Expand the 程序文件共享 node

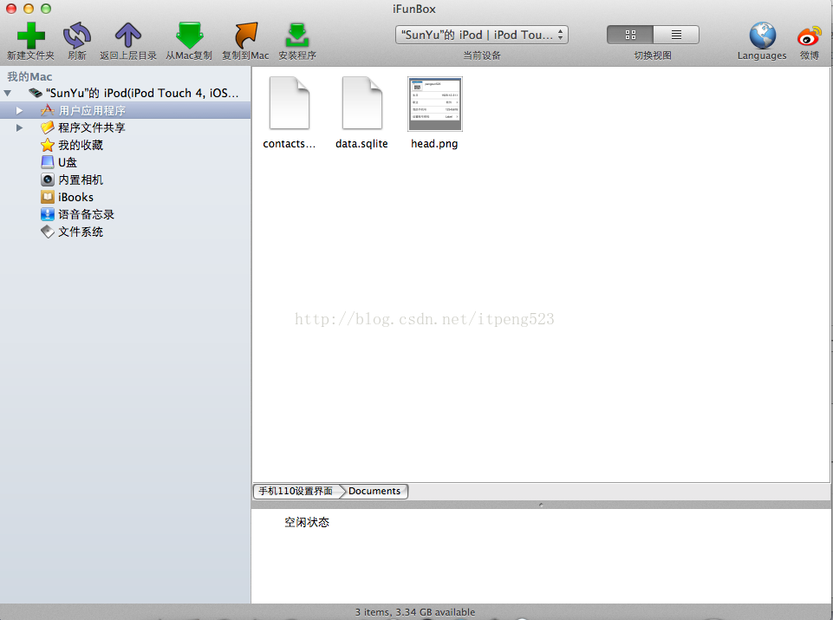pyautogui.click(x=19, y=127)
